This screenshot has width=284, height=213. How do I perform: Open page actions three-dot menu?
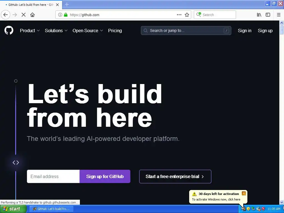pyautogui.click(x=179, y=15)
